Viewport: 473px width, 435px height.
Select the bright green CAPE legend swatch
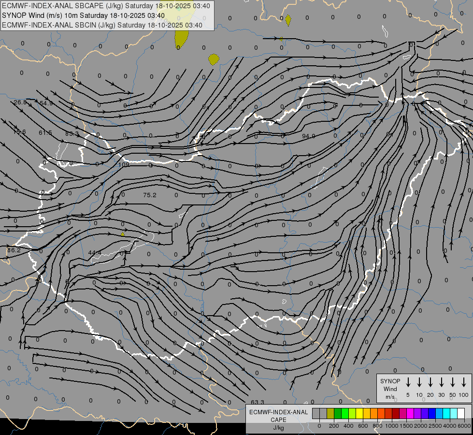point(345,413)
